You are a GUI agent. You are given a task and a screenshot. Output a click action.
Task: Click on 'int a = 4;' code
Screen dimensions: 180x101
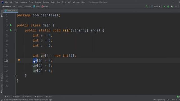[x=42, y=35]
